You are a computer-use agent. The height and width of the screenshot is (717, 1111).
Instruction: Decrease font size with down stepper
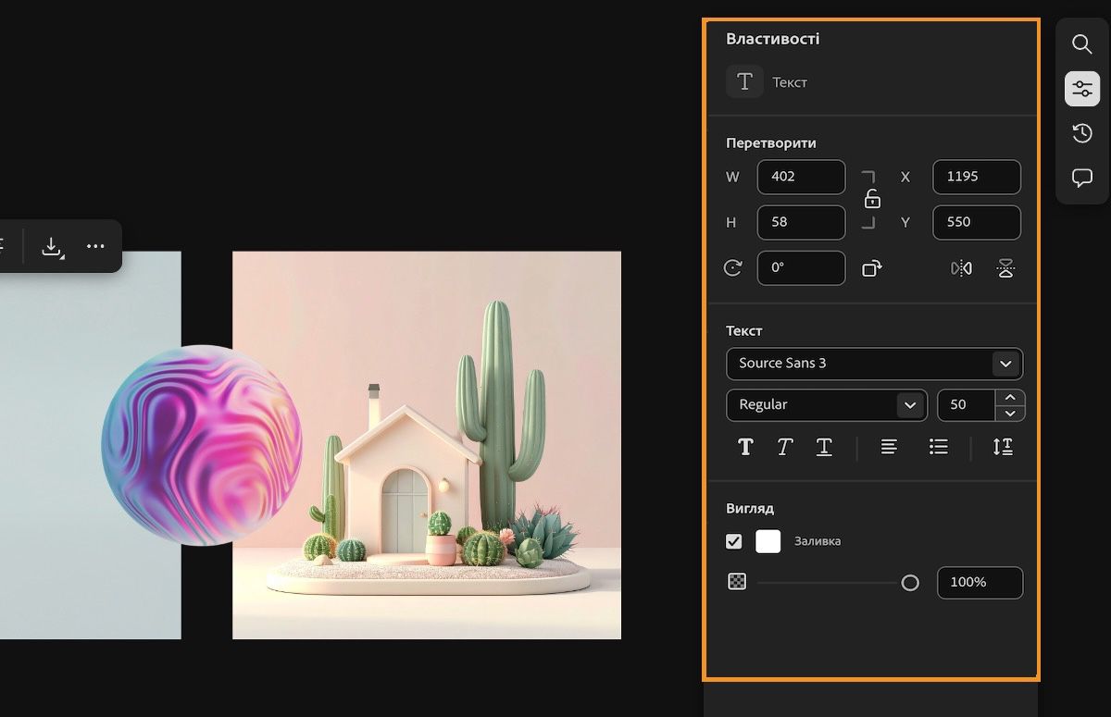pyautogui.click(x=1010, y=413)
